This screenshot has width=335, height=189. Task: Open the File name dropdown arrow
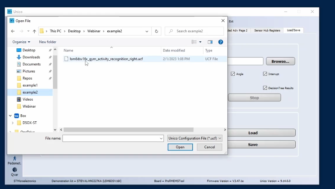[x=161, y=139]
